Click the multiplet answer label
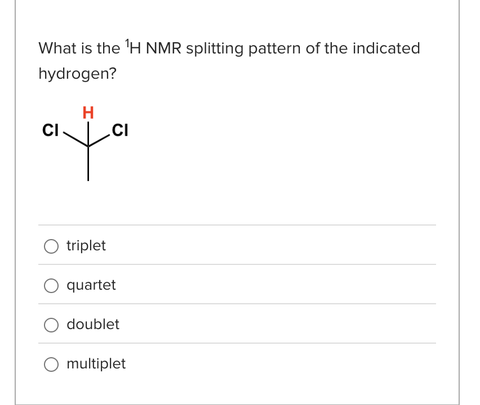The image size is (480, 405). [96, 364]
